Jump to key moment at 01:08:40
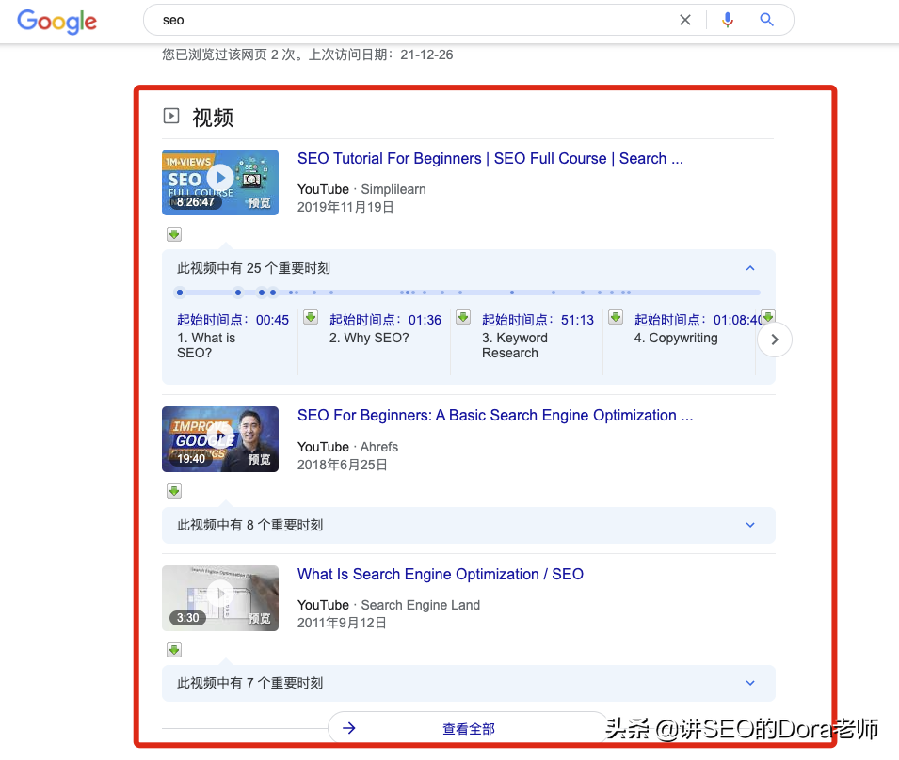 tap(698, 320)
